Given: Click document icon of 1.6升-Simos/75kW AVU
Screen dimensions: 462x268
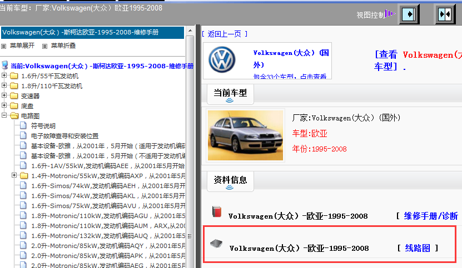Looking at the screenshot, I should (x=23, y=206).
